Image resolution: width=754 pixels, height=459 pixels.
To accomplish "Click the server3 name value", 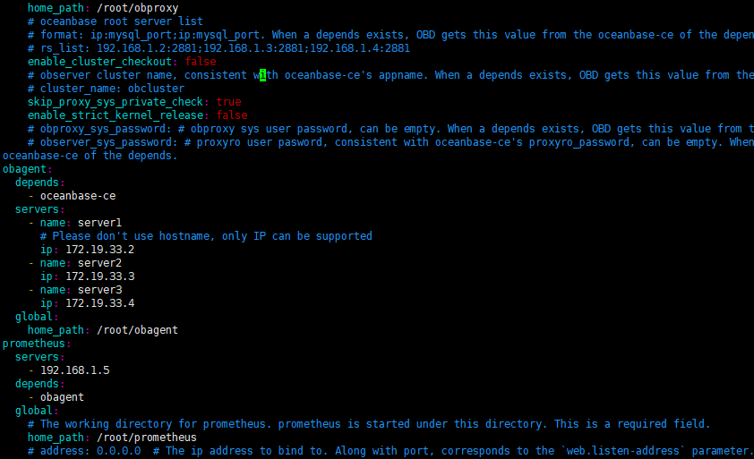I will coord(99,290).
